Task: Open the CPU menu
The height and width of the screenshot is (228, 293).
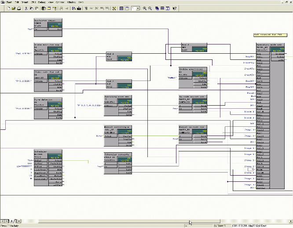Action: (x=33, y=2)
